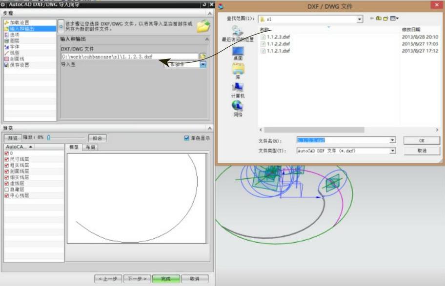Collapse the 预览 section
The width and height of the screenshot is (445, 286).
click(210, 128)
